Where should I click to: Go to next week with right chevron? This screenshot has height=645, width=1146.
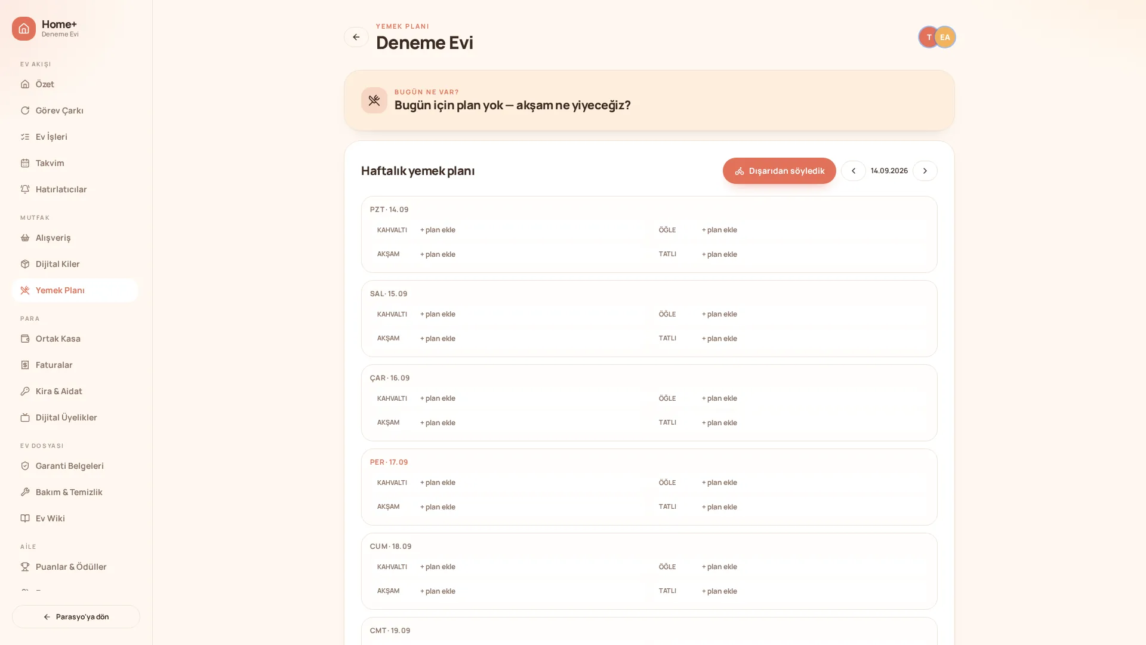pyautogui.click(x=925, y=171)
